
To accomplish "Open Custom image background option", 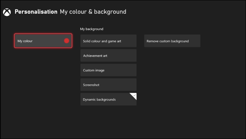I will (108, 70).
